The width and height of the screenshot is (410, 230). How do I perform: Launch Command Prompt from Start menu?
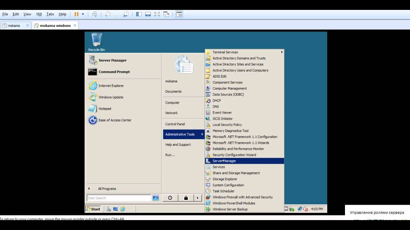(x=123, y=72)
